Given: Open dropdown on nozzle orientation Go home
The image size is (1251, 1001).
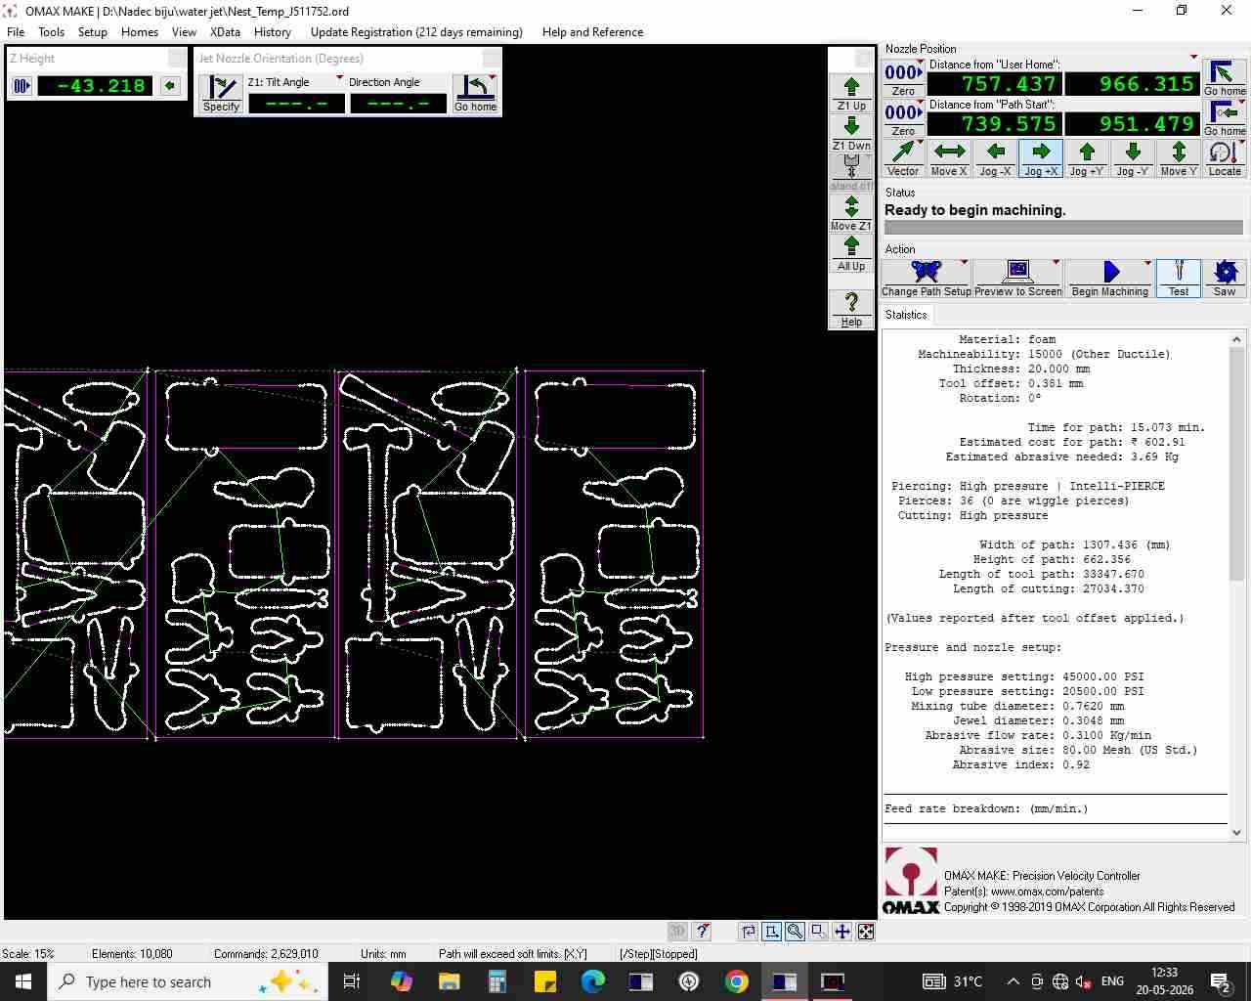Looking at the screenshot, I should coord(493,78).
